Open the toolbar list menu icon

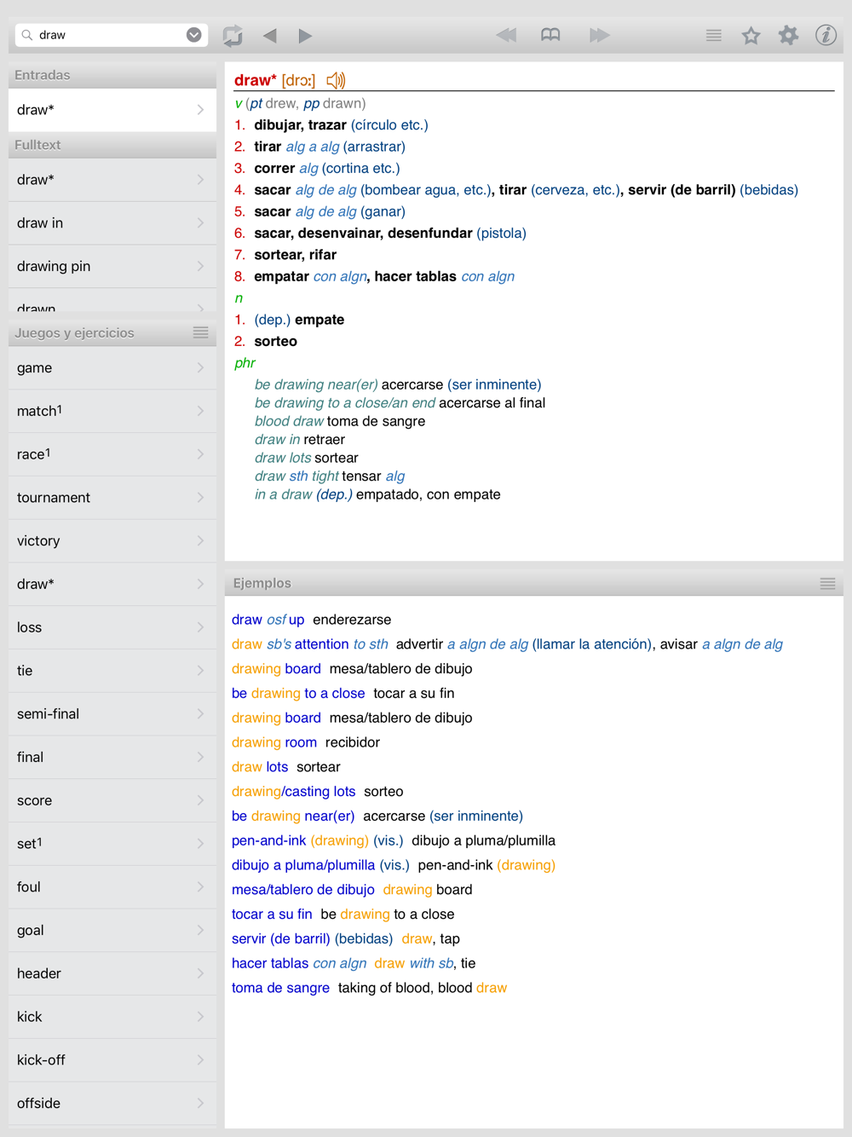714,35
